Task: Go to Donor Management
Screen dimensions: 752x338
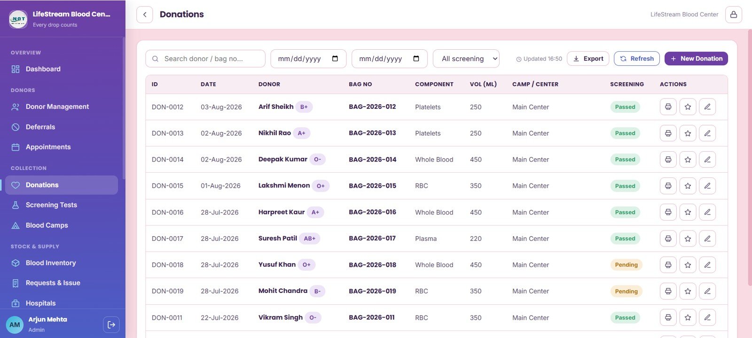Action: pos(61,107)
